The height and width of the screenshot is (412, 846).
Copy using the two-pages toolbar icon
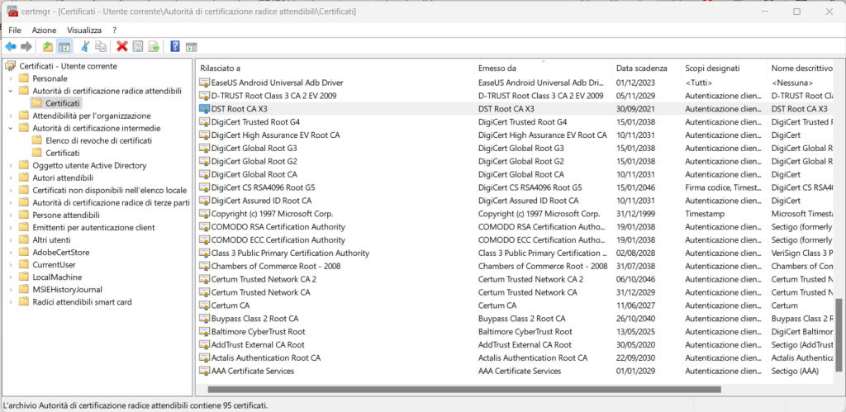(x=101, y=47)
